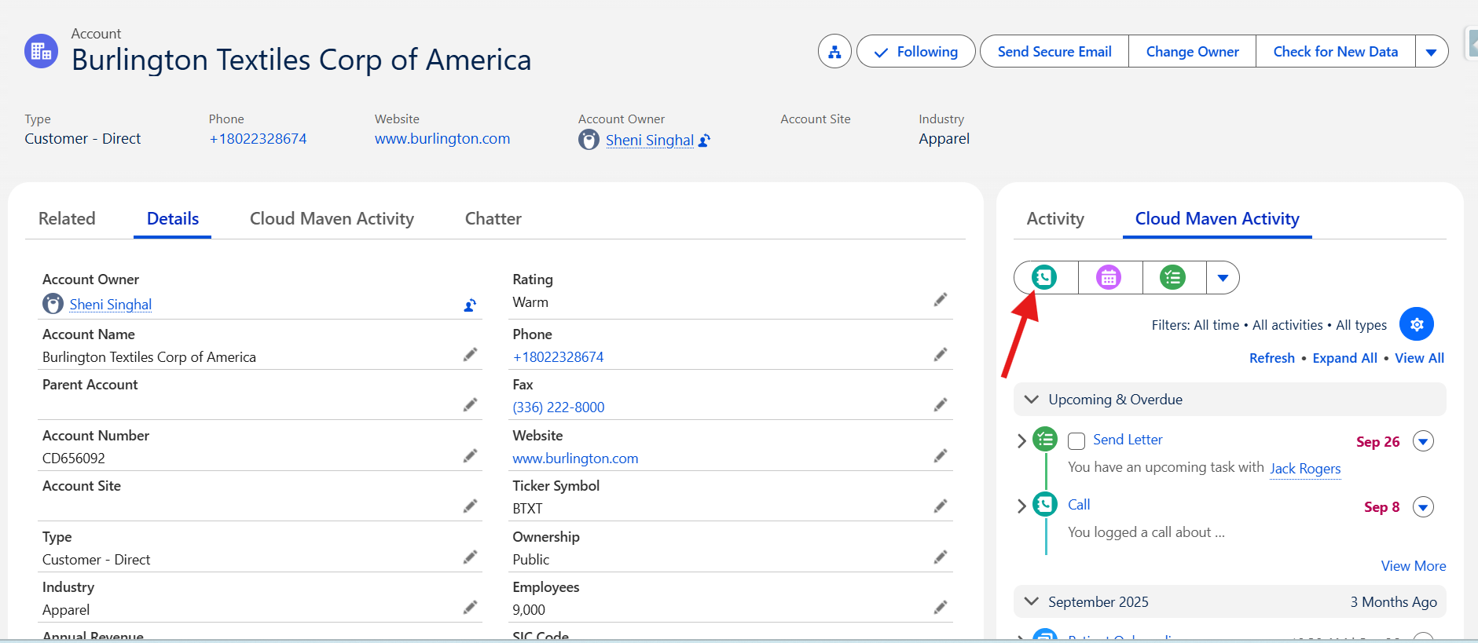Expand the Send Letter task details
1478x643 pixels.
pyautogui.click(x=1021, y=441)
